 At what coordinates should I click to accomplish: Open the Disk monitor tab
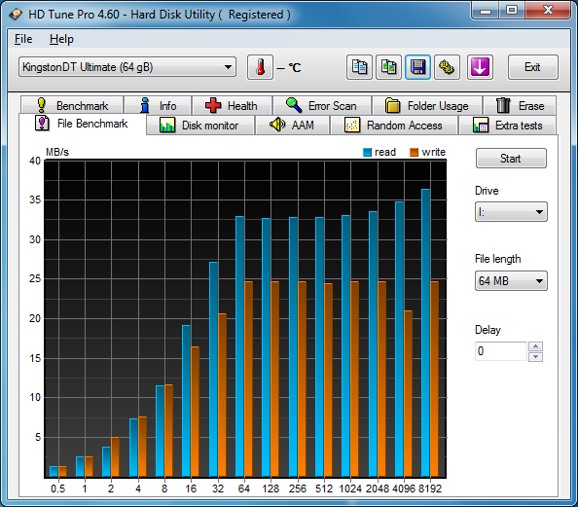[200, 126]
